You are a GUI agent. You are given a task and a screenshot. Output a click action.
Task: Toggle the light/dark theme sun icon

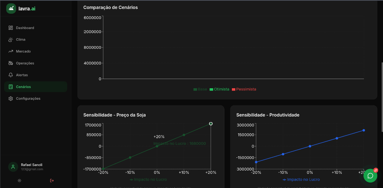(x=19, y=181)
